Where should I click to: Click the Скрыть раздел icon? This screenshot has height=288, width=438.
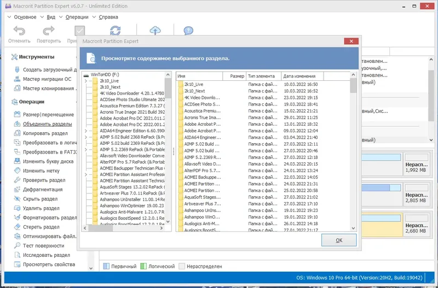point(18,198)
